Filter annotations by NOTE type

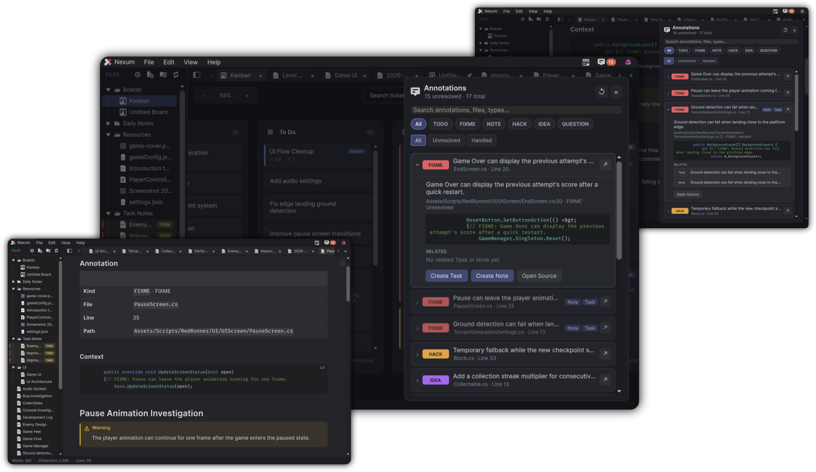pos(494,124)
